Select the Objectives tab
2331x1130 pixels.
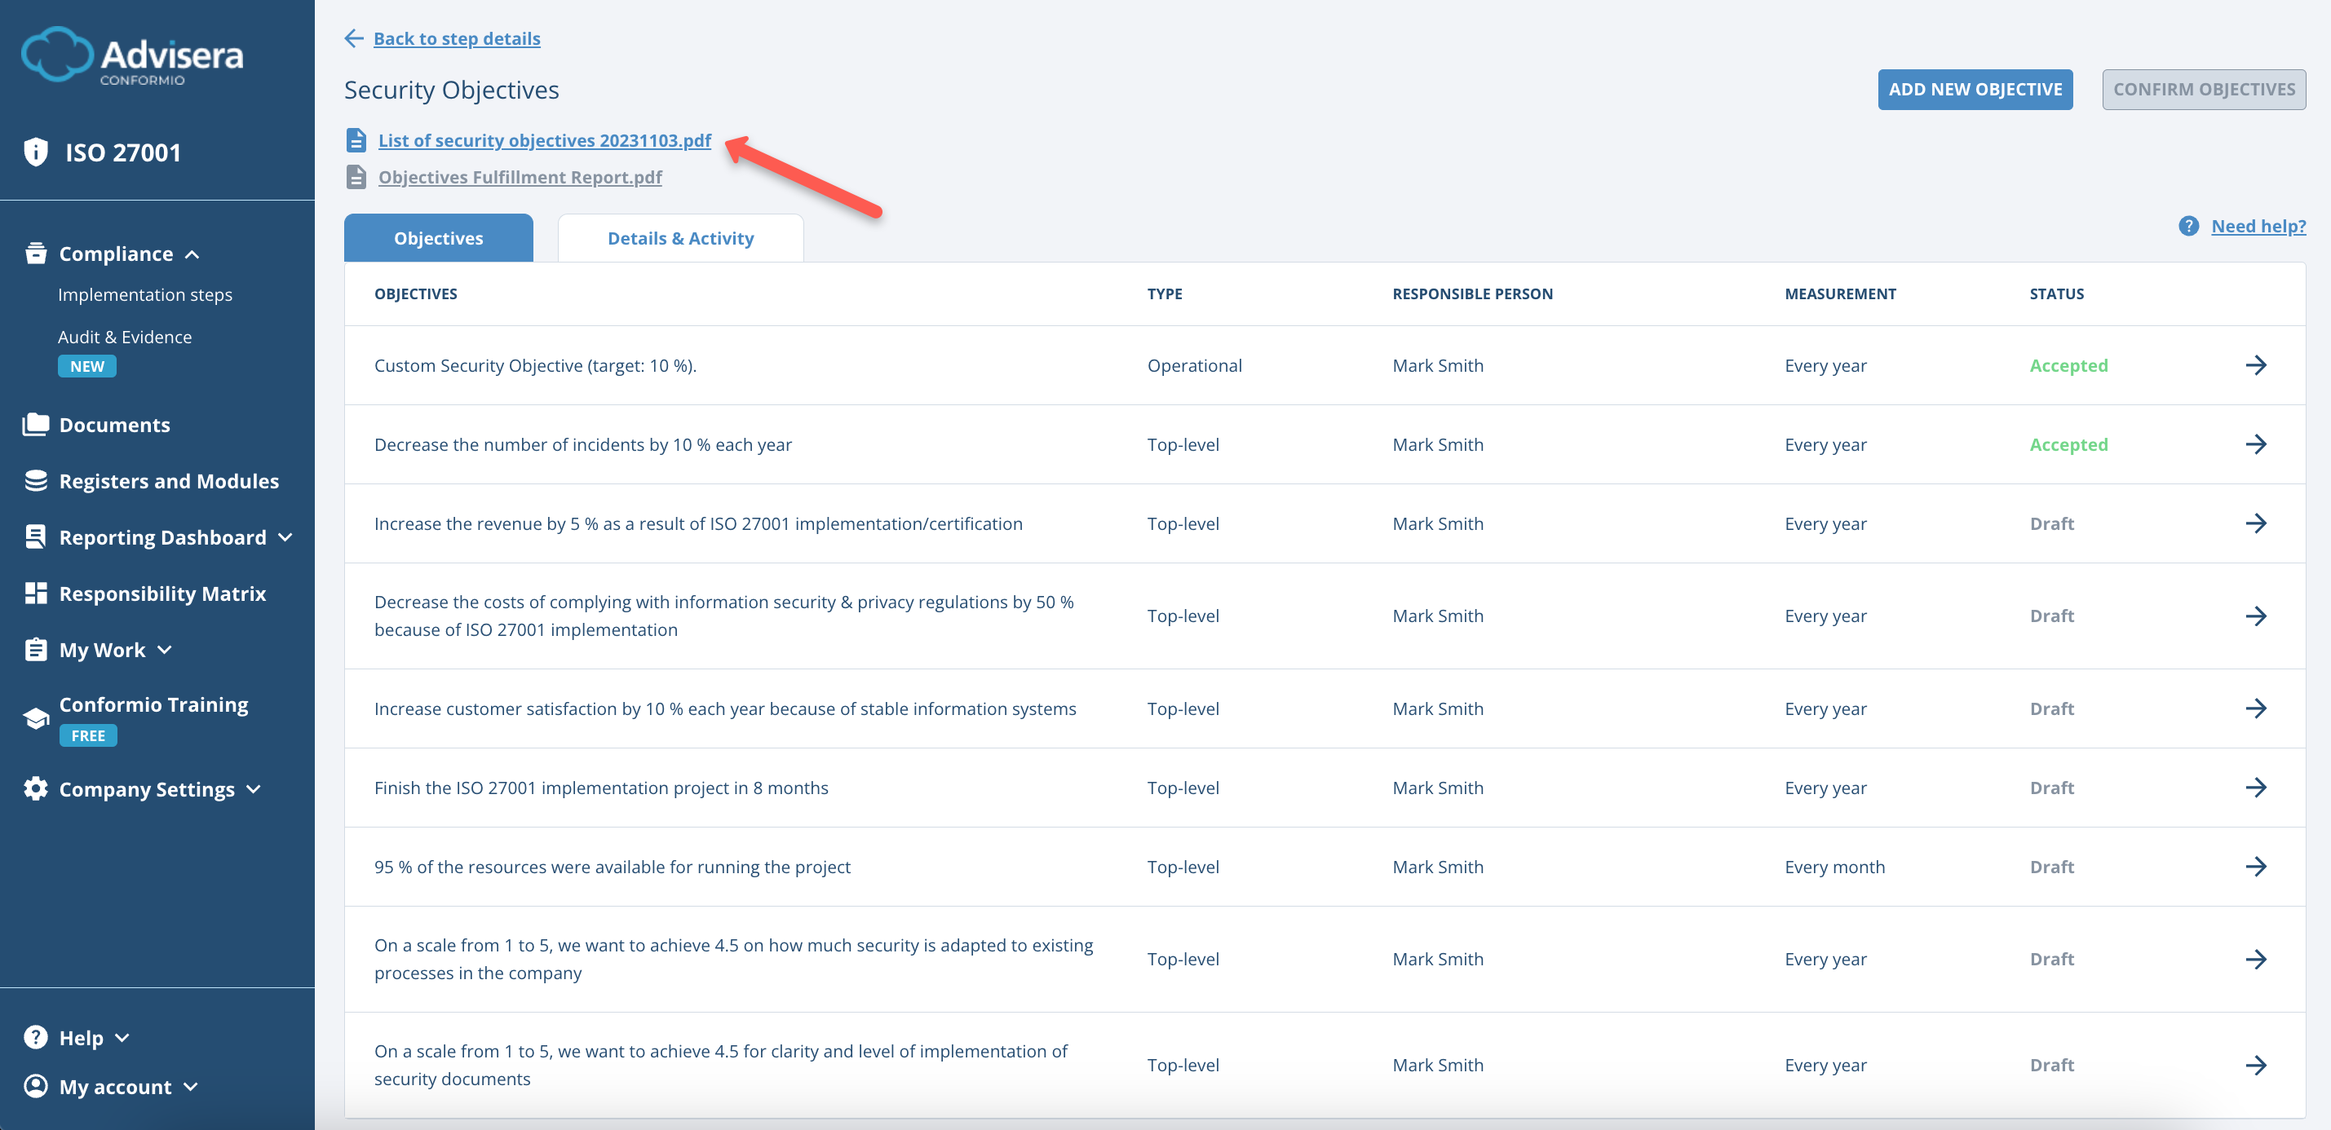(x=438, y=237)
